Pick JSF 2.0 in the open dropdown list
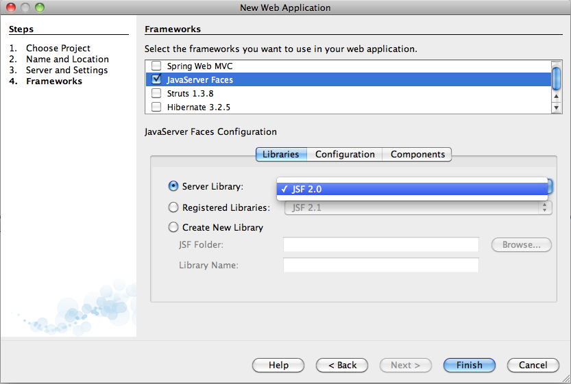Screen dimensions: 571x384 coord(412,189)
